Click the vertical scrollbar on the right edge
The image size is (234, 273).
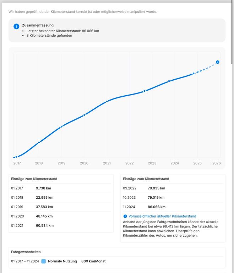(232, 32)
